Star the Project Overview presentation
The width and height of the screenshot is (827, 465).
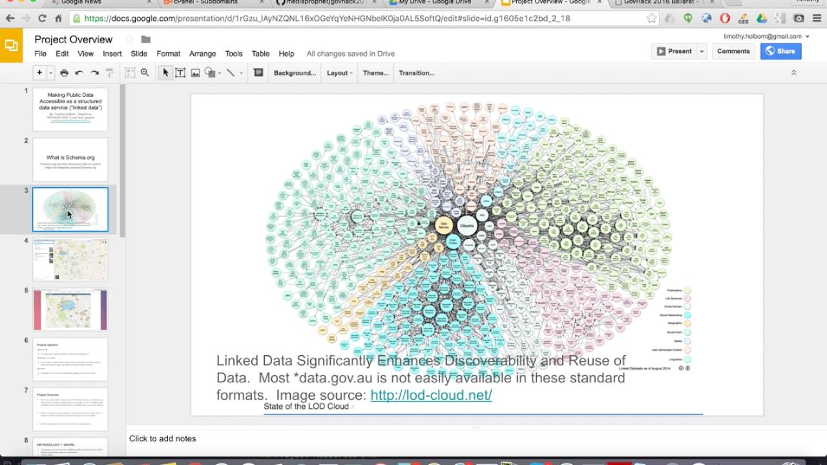tap(130, 39)
